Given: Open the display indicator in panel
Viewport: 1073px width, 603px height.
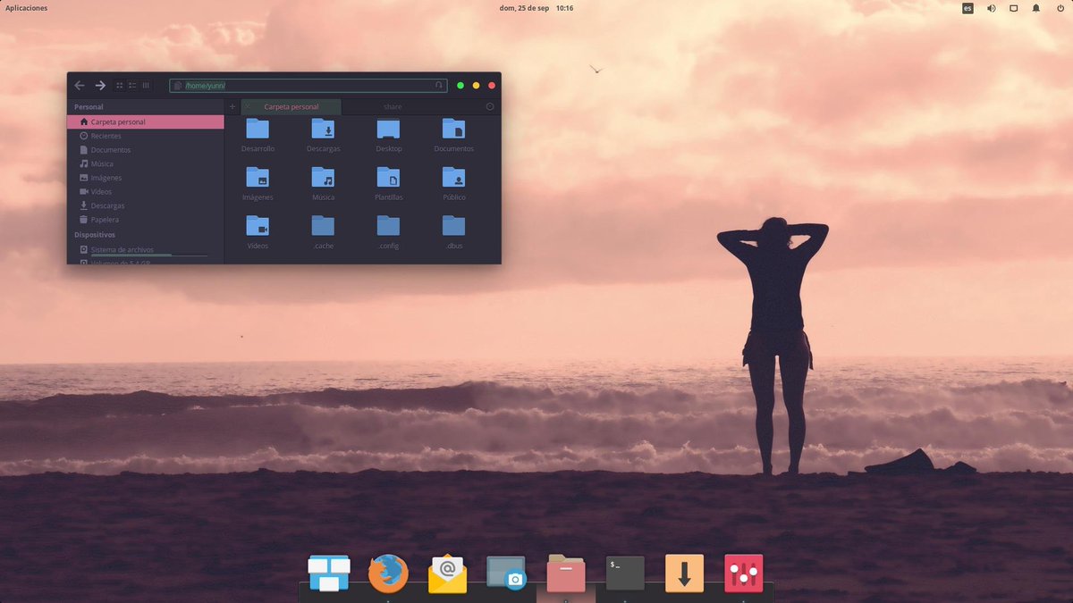Looking at the screenshot, I should (1014, 8).
